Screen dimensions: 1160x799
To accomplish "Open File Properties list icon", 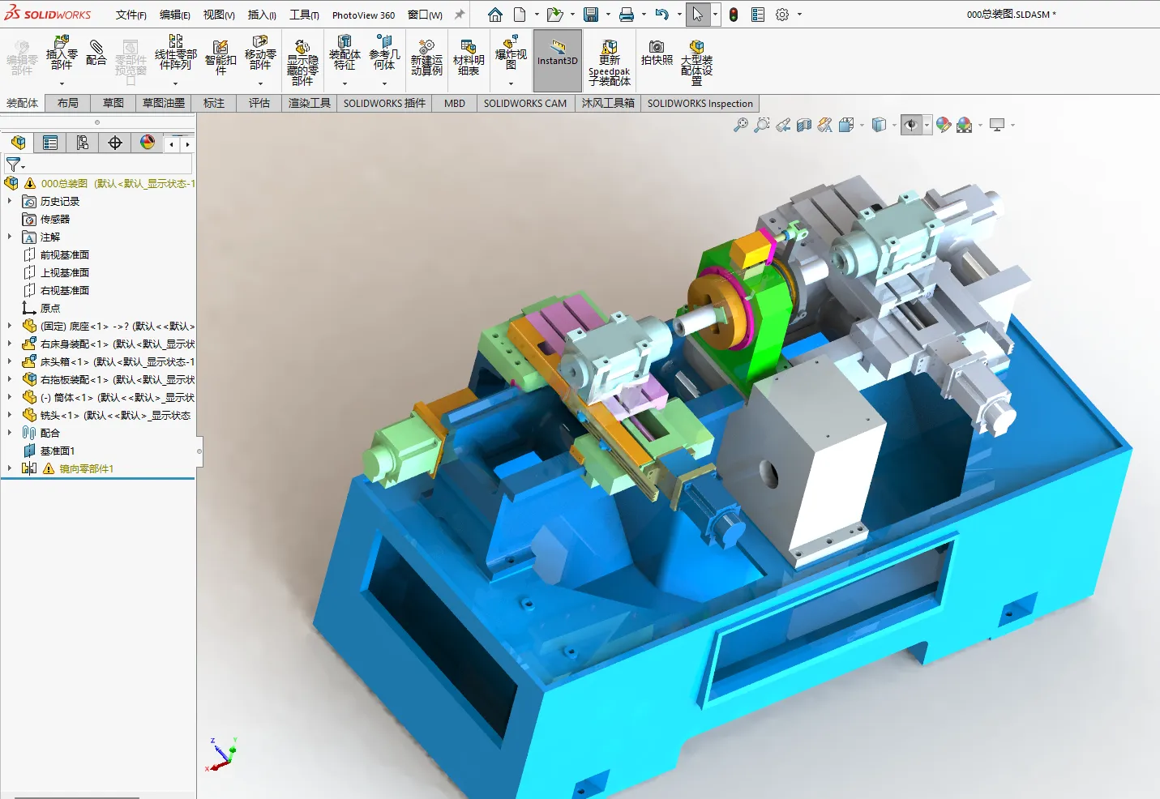I will 758,15.
